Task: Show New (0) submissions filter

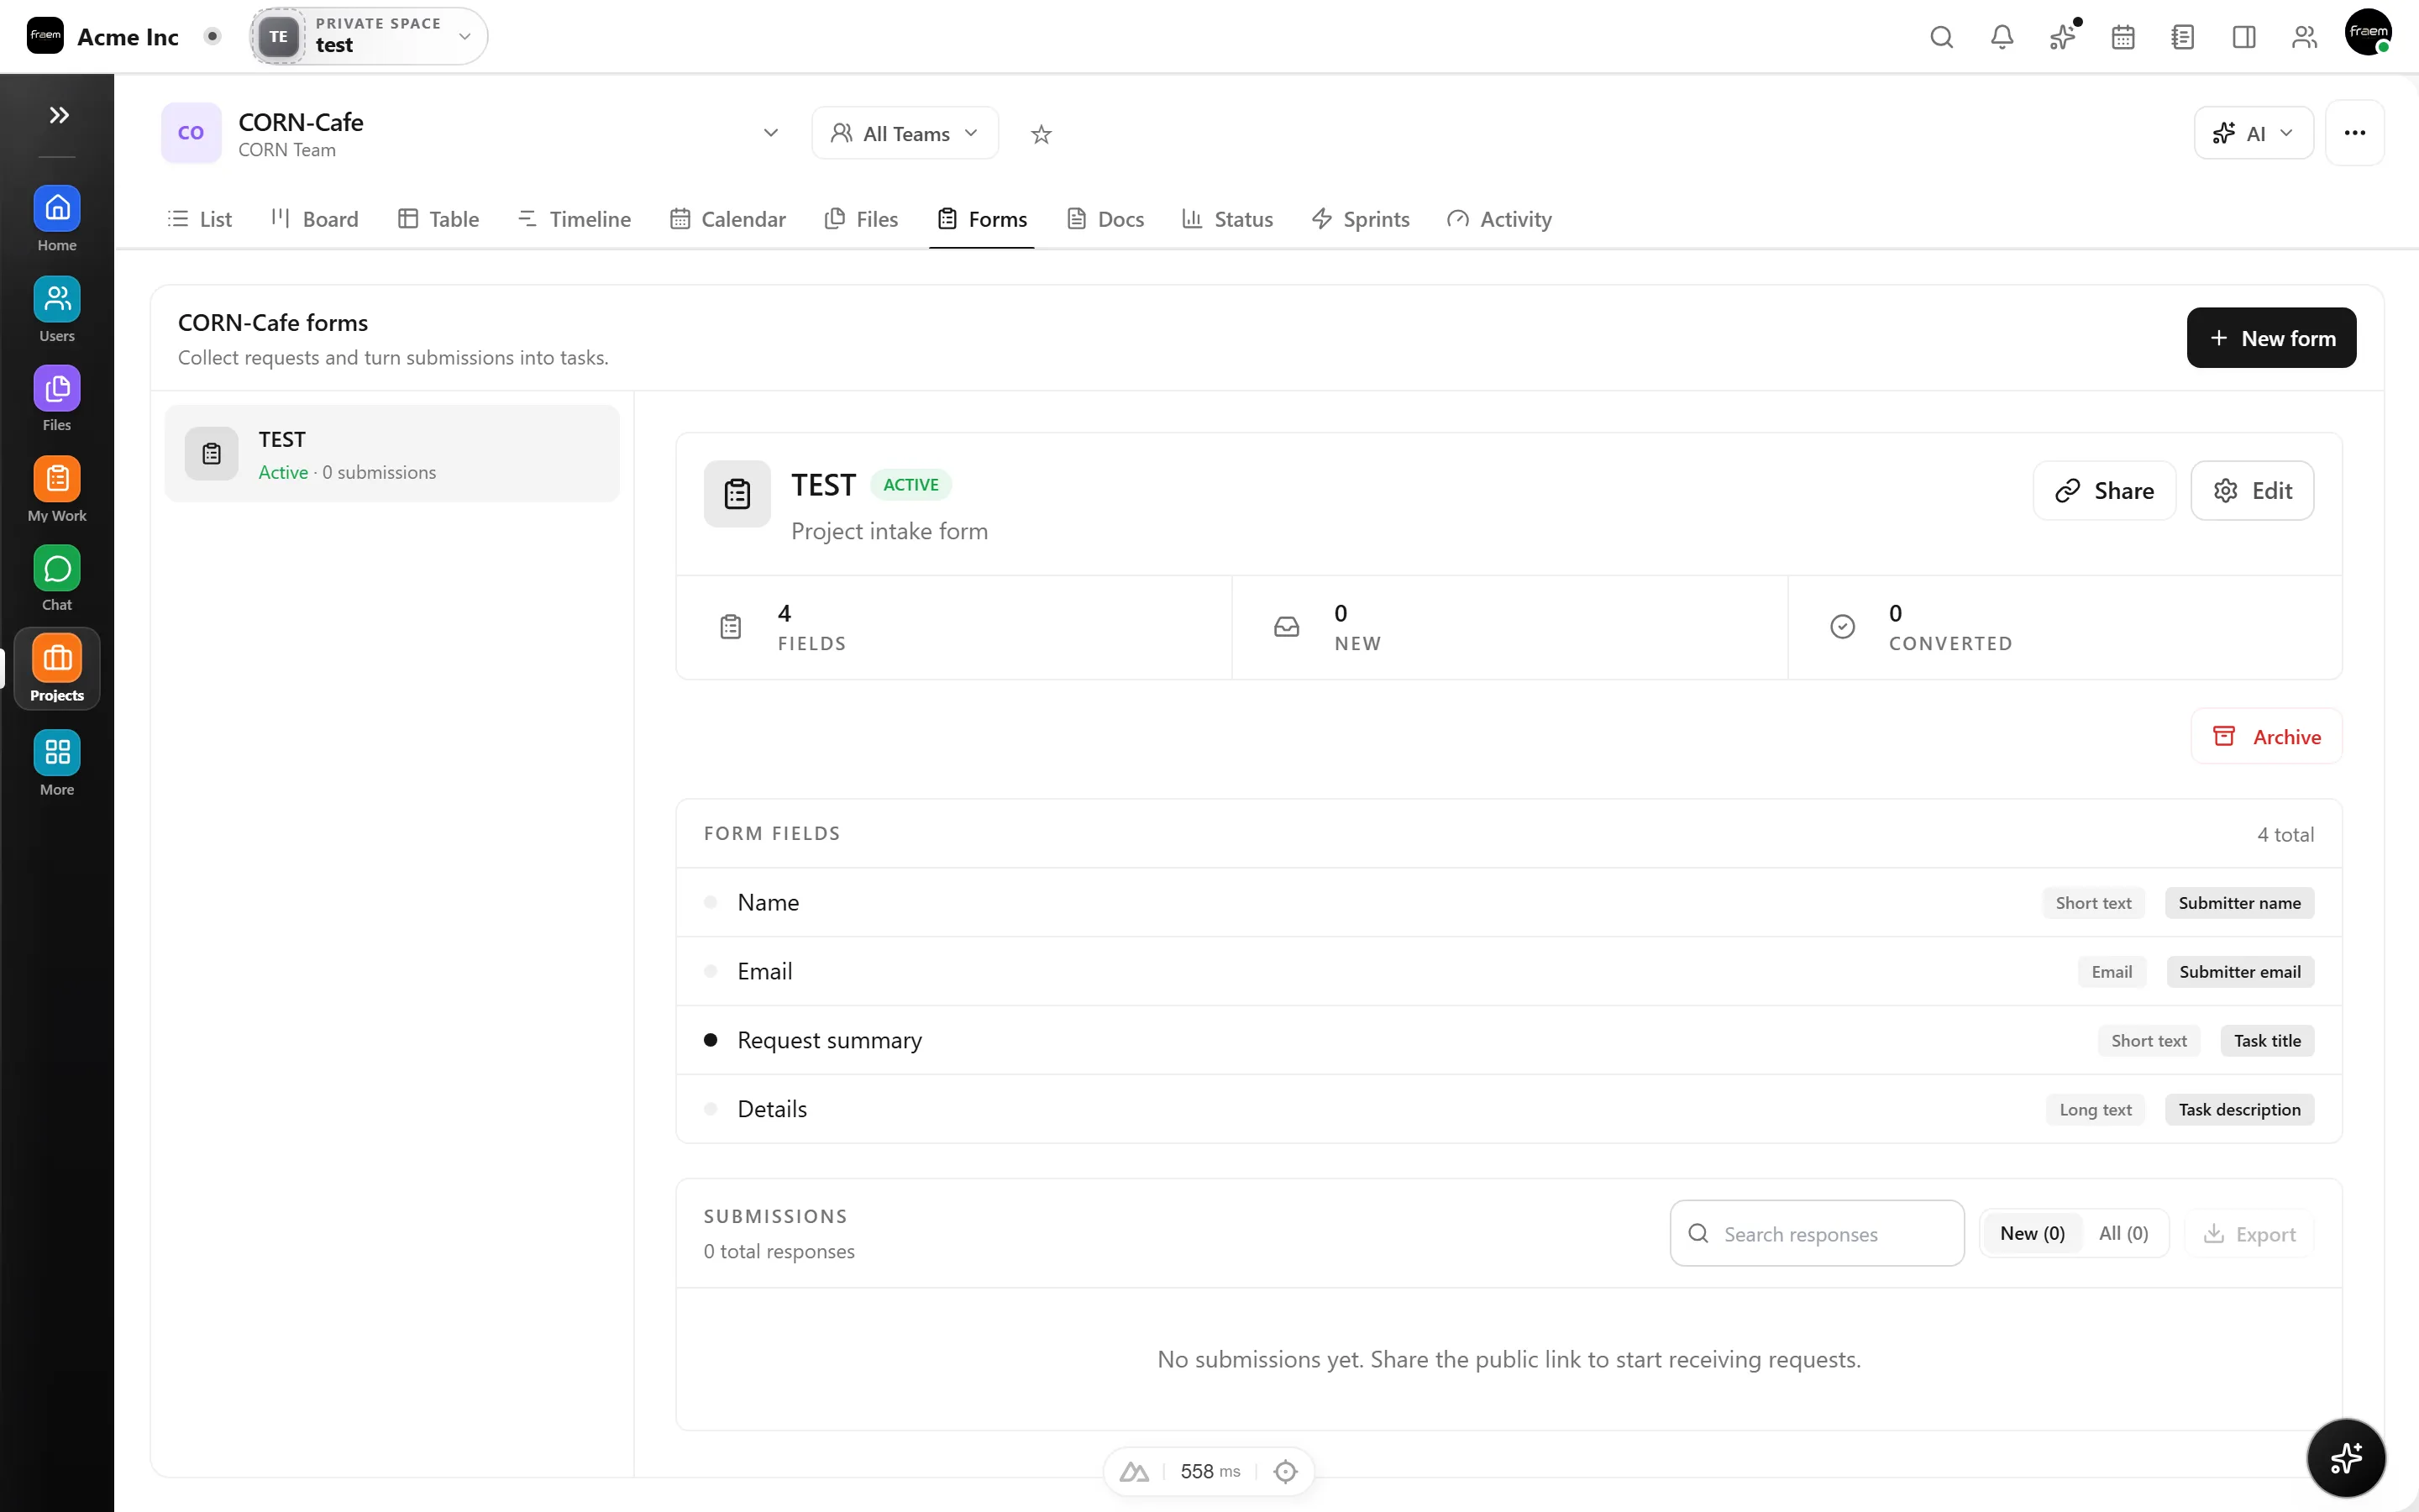Action: [x=2032, y=1233]
